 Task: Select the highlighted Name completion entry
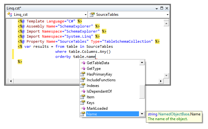(112, 114)
